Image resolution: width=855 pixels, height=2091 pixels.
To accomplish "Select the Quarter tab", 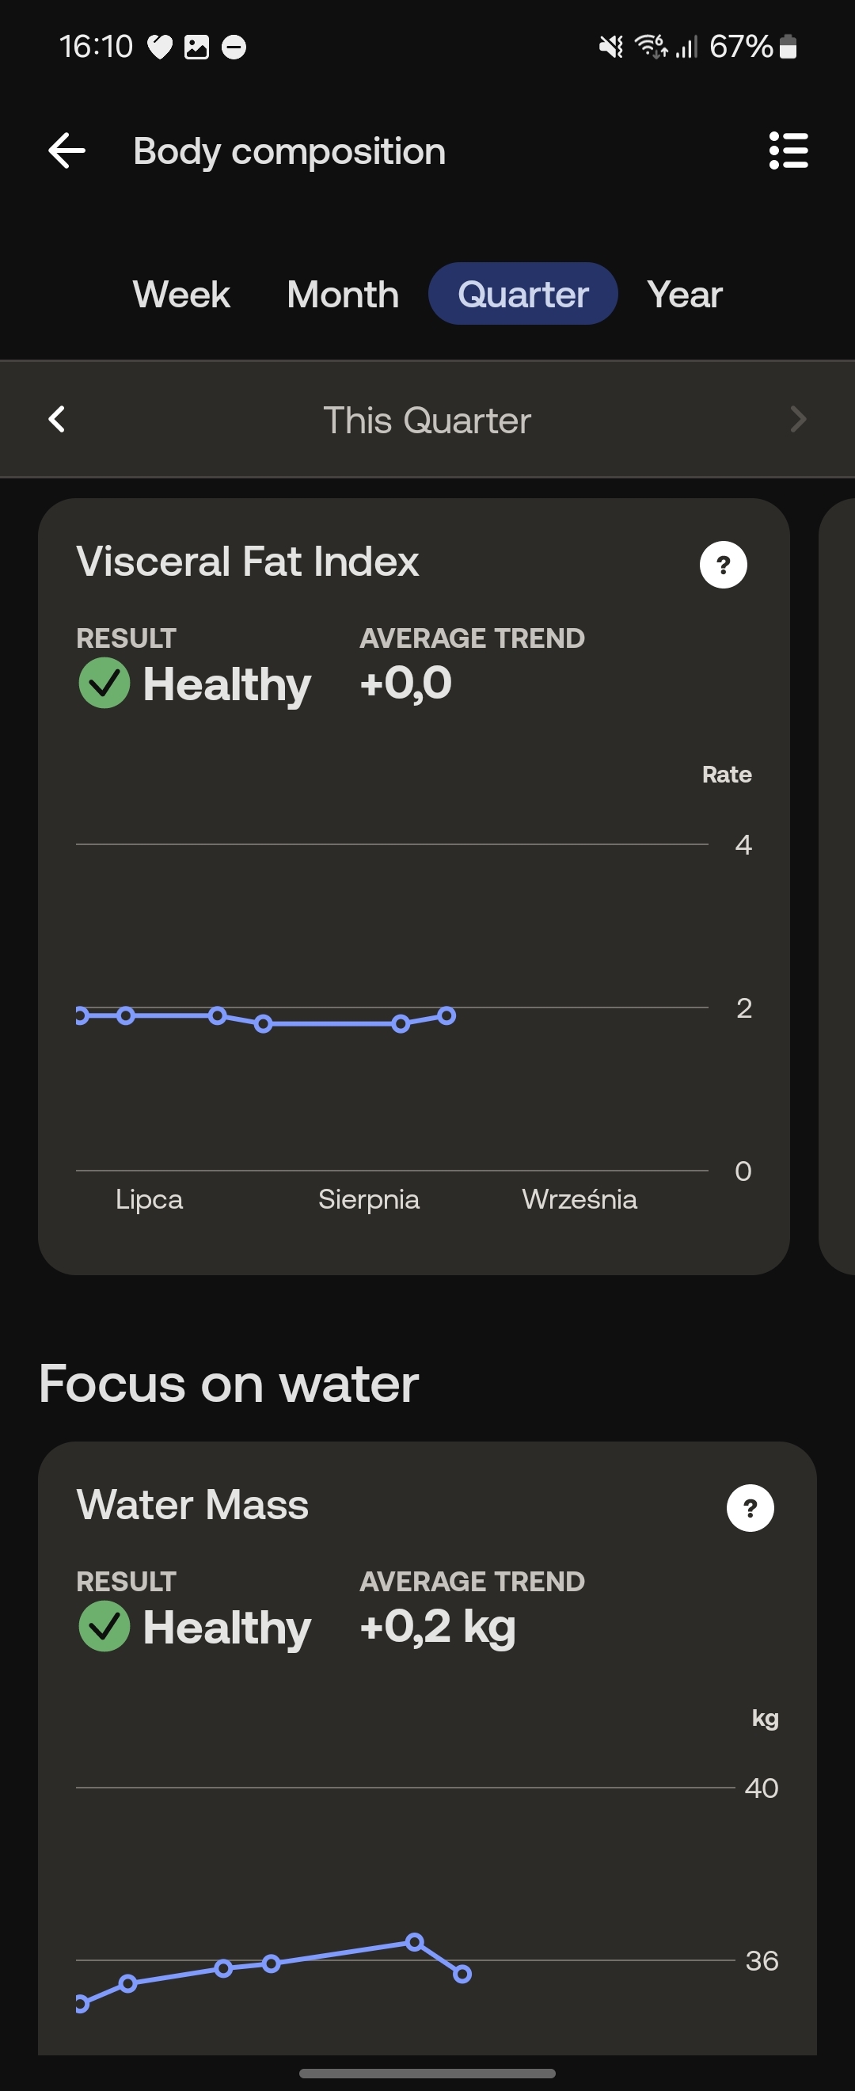I will point(523,294).
